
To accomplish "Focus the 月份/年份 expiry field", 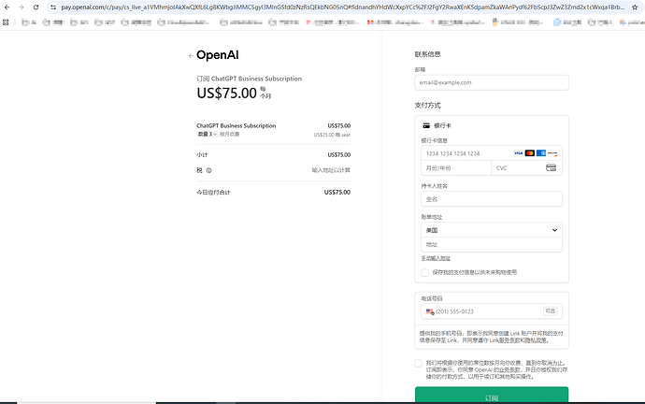I will click(456, 167).
